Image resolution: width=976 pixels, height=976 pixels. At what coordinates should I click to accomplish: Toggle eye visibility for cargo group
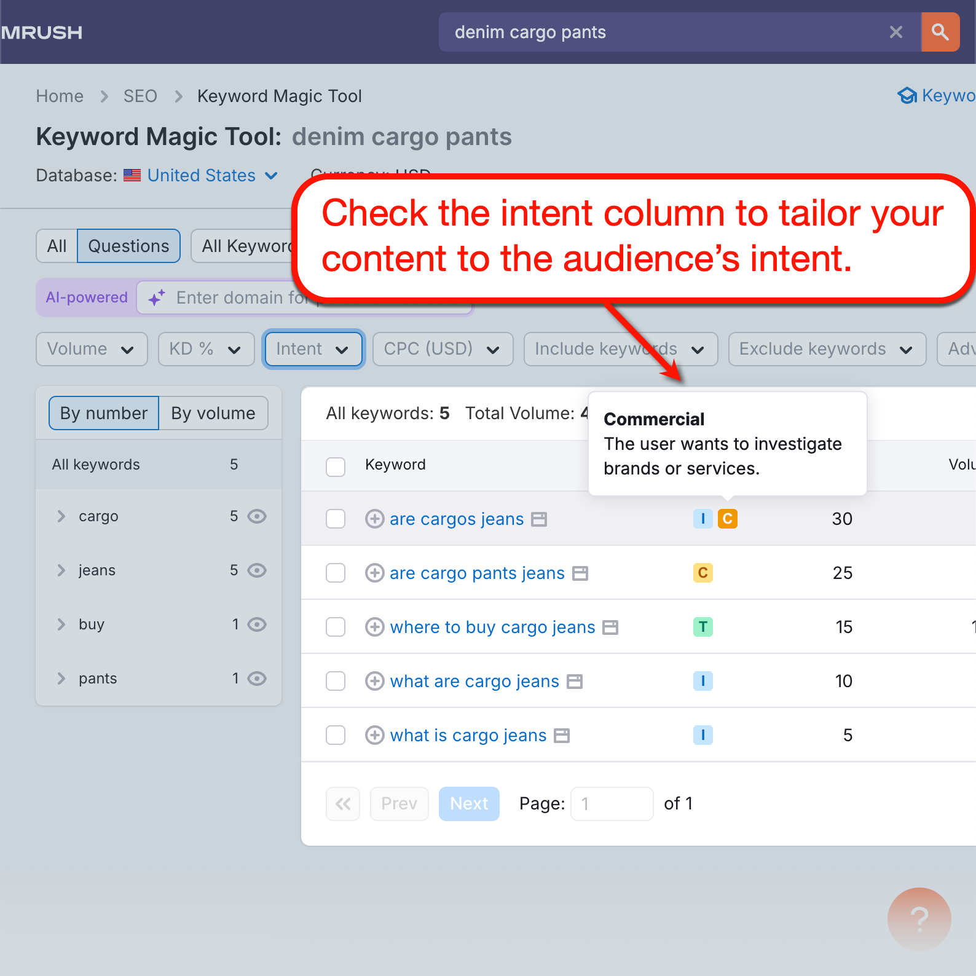257,516
